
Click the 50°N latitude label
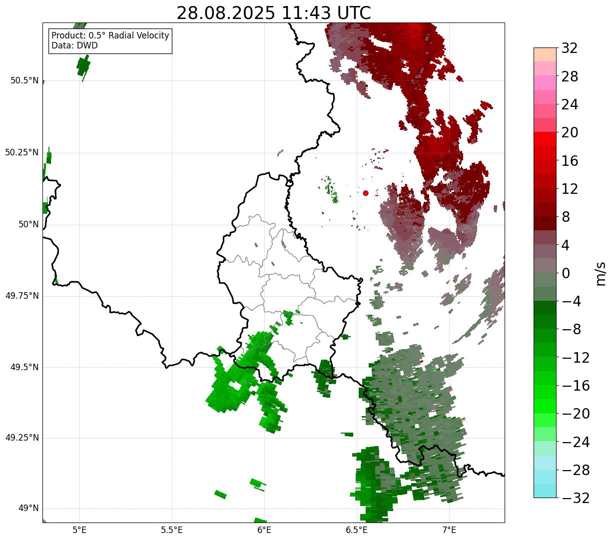tap(28, 224)
